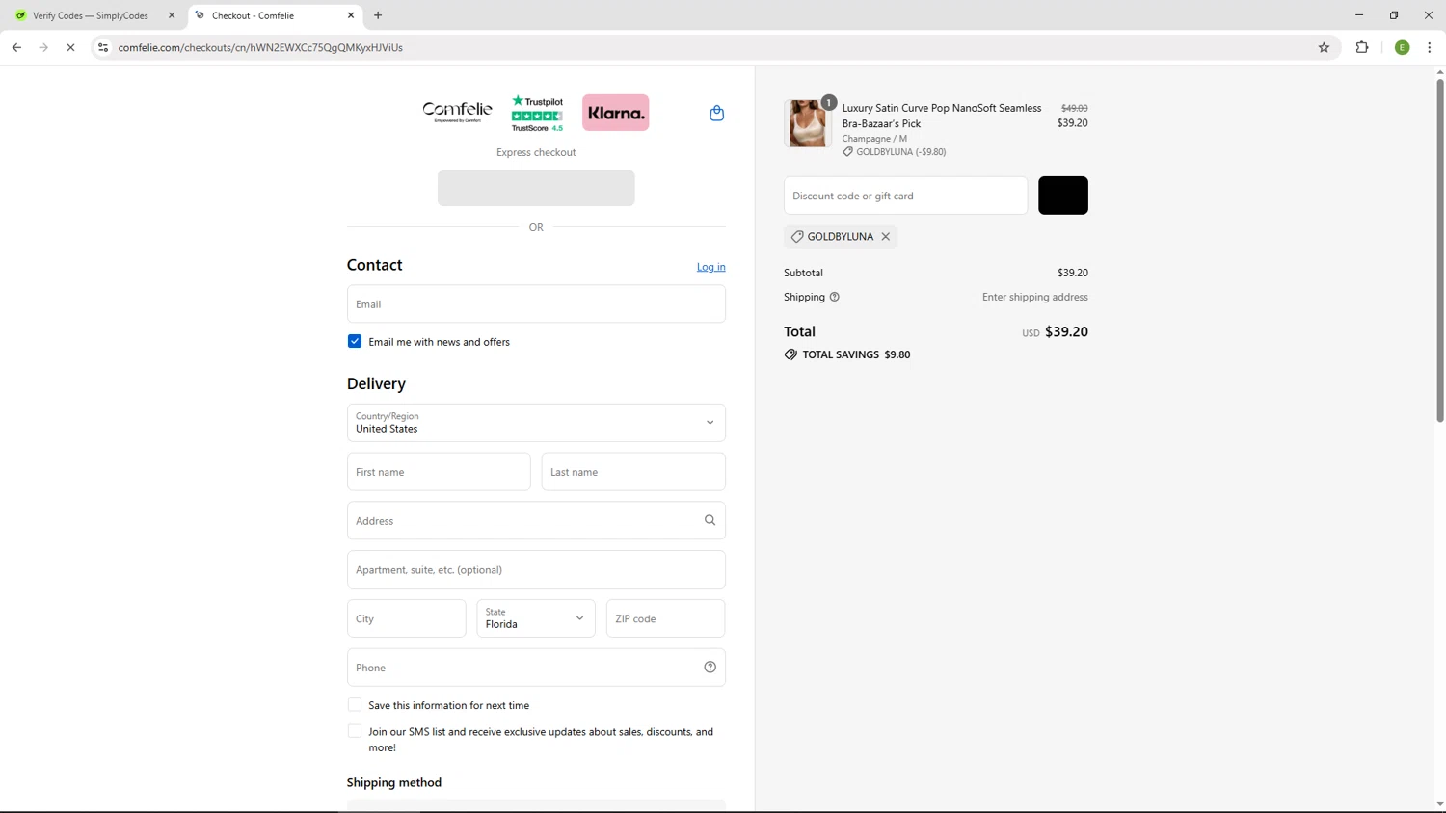Click the browser address bar URL
1446x813 pixels.
tap(260, 47)
